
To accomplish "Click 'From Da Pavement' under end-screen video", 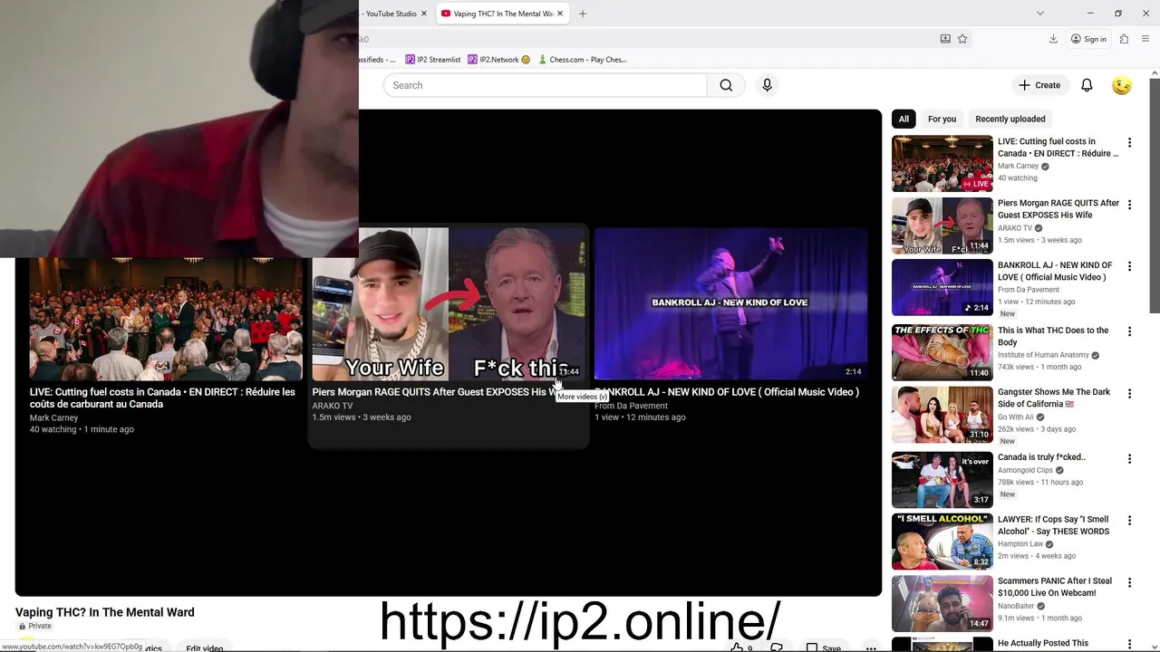I will coord(631,406).
